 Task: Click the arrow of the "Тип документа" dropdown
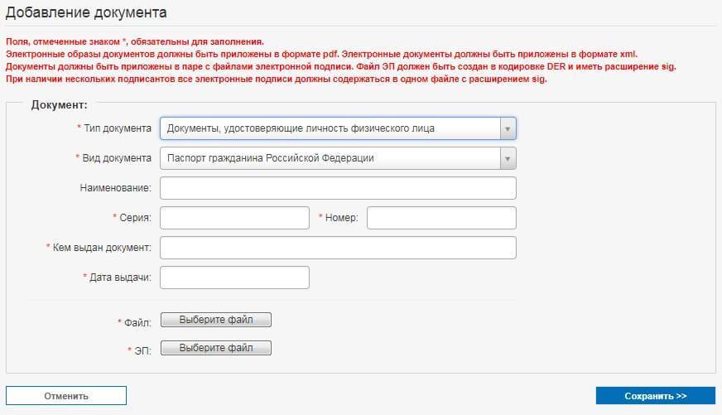pyautogui.click(x=508, y=128)
